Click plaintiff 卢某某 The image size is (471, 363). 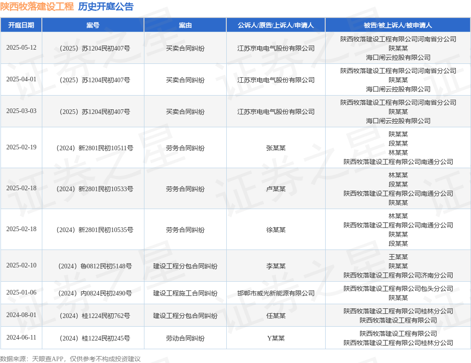pos(276,189)
